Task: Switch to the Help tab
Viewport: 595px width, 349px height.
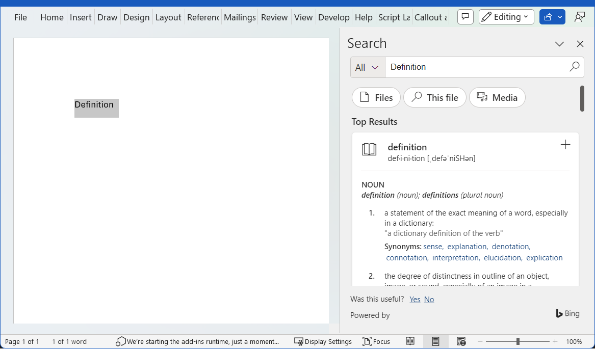Action: tap(364, 17)
